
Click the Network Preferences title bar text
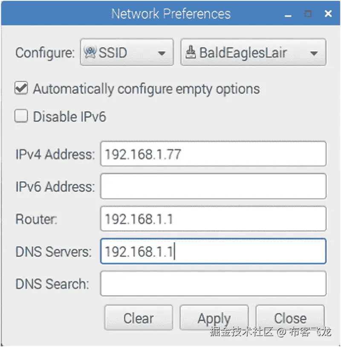170,14
